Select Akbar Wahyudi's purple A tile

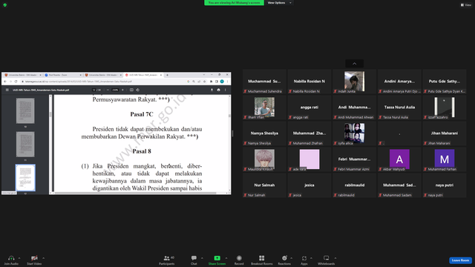tap(399, 159)
